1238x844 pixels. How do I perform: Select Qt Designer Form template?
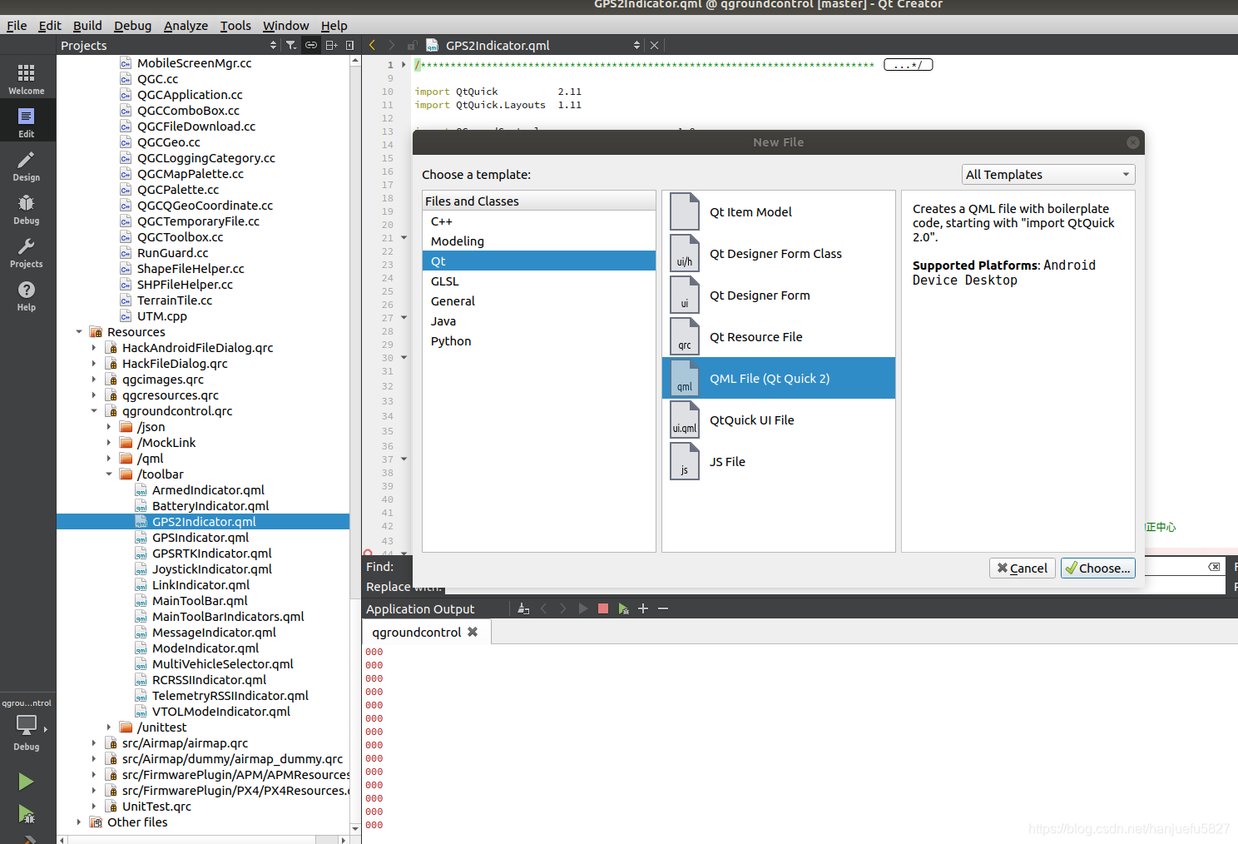(779, 295)
